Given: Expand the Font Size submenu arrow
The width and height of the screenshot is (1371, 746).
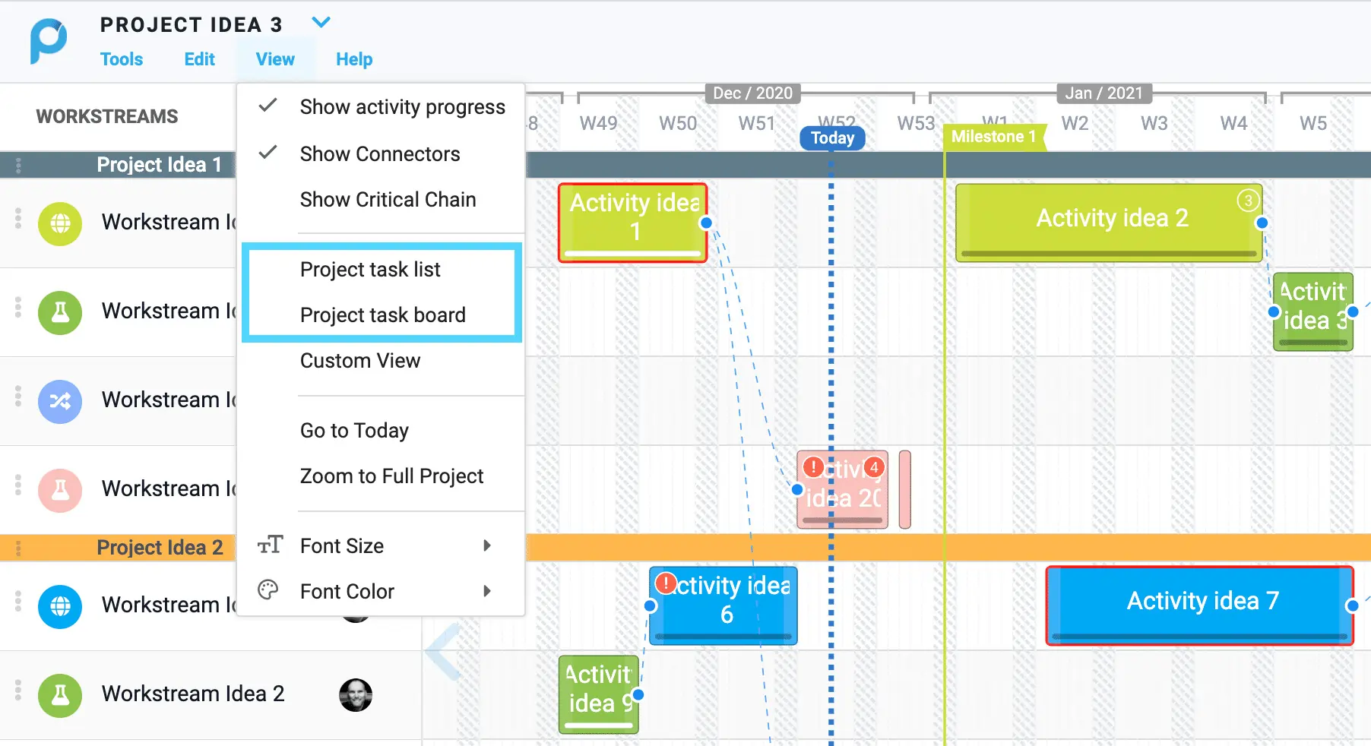Looking at the screenshot, I should (487, 545).
